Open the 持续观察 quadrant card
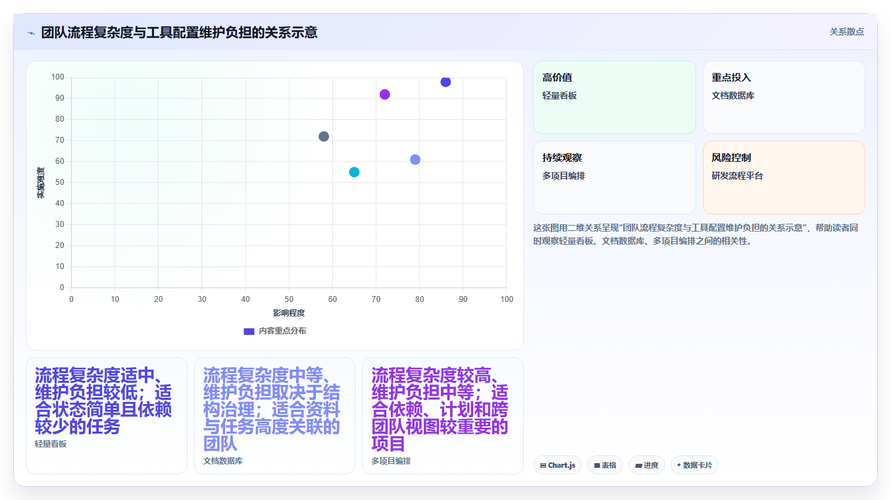Image resolution: width=891 pixels, height=500 pixels. [x=614, y=178]
